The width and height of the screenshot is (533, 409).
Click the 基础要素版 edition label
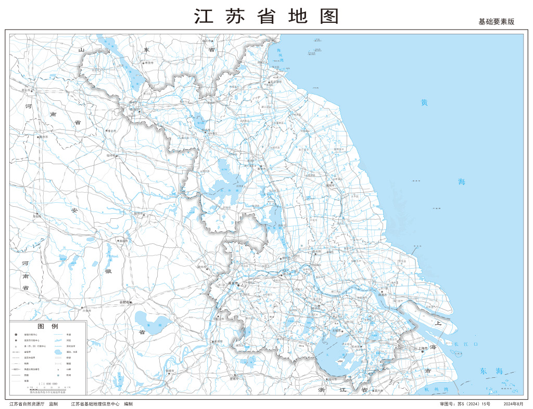pyautogui.click(x=496, y=22)
